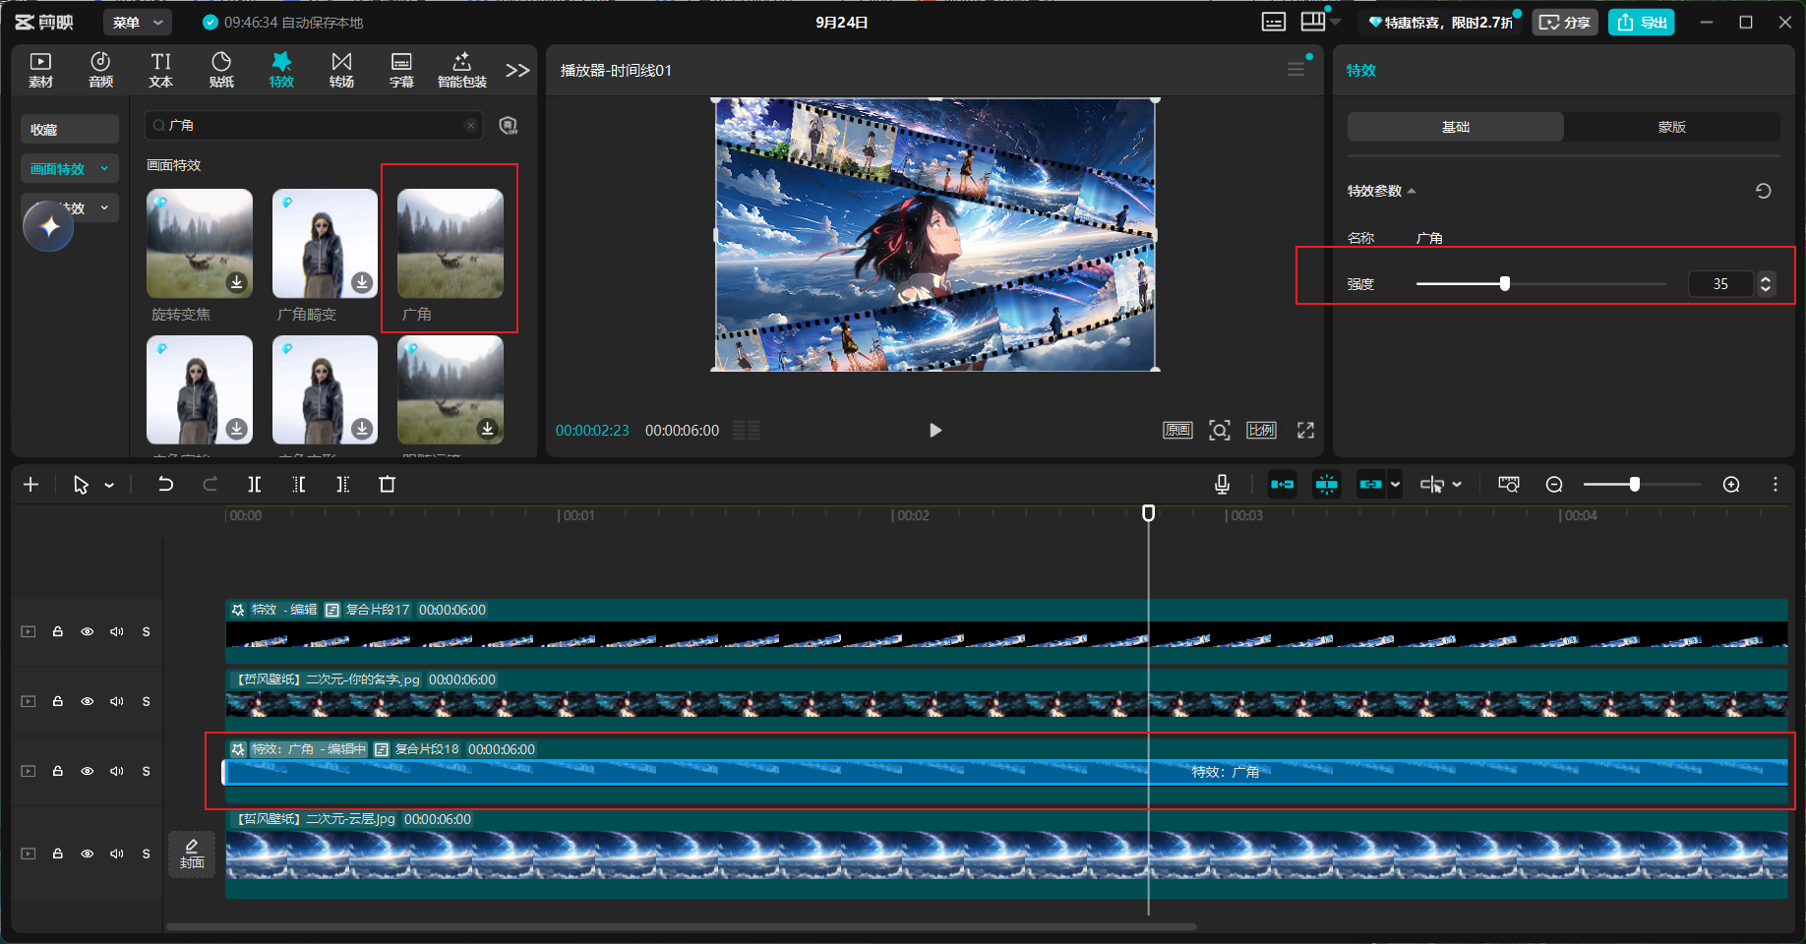Image resolution: width=1806 pixels, height=944 pixels.
Task: Click the 封面 cover button
Action: (192, 854)
